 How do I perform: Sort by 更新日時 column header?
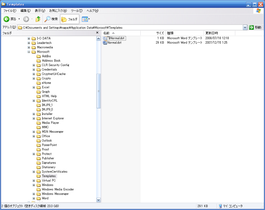click(219, 33)
